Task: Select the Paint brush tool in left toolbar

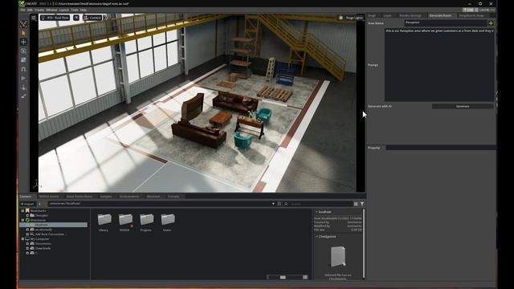Action: point(23,96)
